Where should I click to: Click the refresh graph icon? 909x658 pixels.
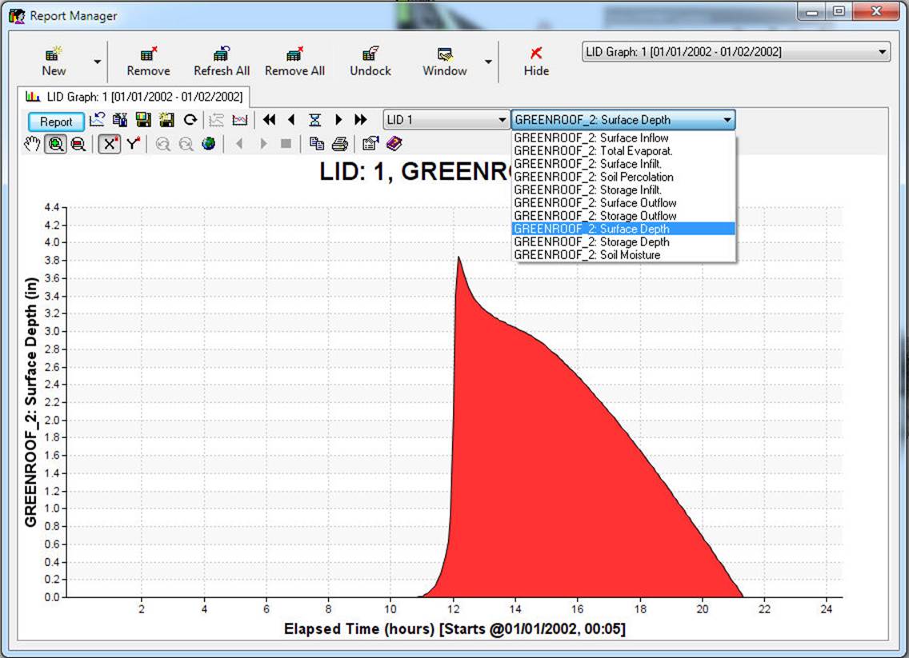pyautogui.click(x=190, y=119)
